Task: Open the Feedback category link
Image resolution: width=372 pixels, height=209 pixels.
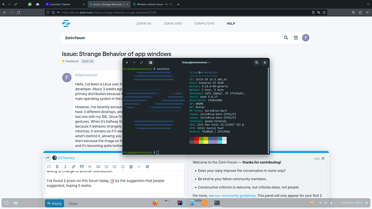Action: pyautogui.click(x=70, y=61)
